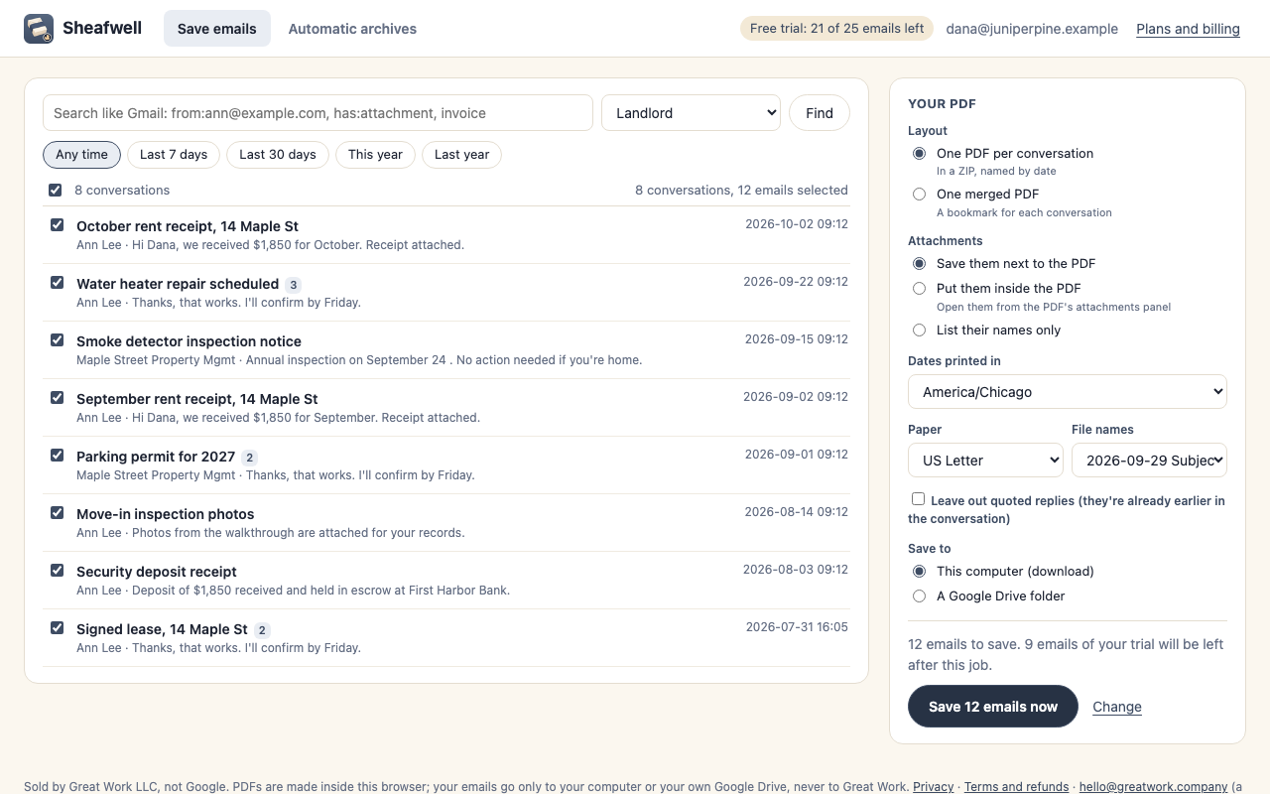Filter by This year
The height and width of the screenshot is (794, 1270).
point(375,155)
